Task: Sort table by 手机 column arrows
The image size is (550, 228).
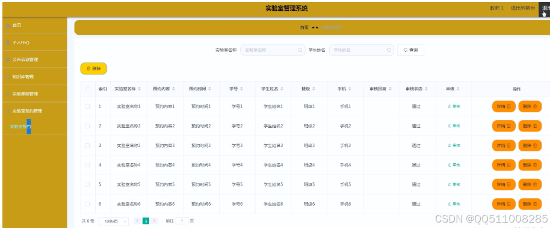Action: pyautogui.click(x=350, y=89)
